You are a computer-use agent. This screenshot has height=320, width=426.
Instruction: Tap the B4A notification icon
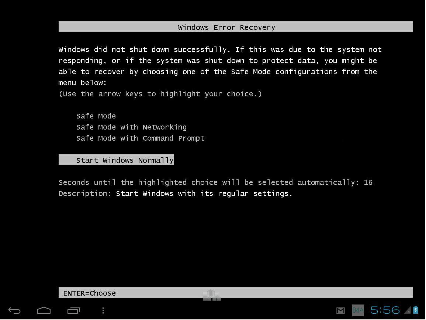[358, 310]
